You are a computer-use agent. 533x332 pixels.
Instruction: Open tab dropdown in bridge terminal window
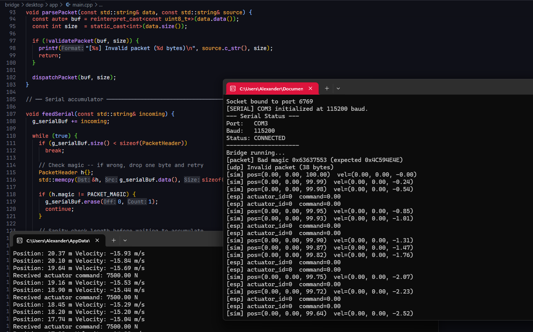338,88
